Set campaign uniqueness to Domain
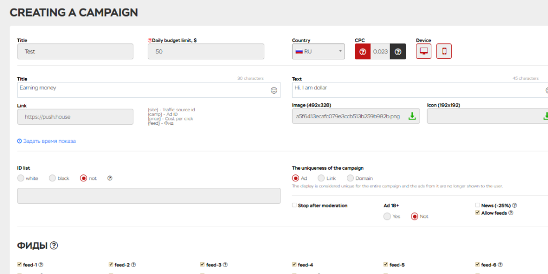Viewport: 548px width, 274px height. [350, 178]
